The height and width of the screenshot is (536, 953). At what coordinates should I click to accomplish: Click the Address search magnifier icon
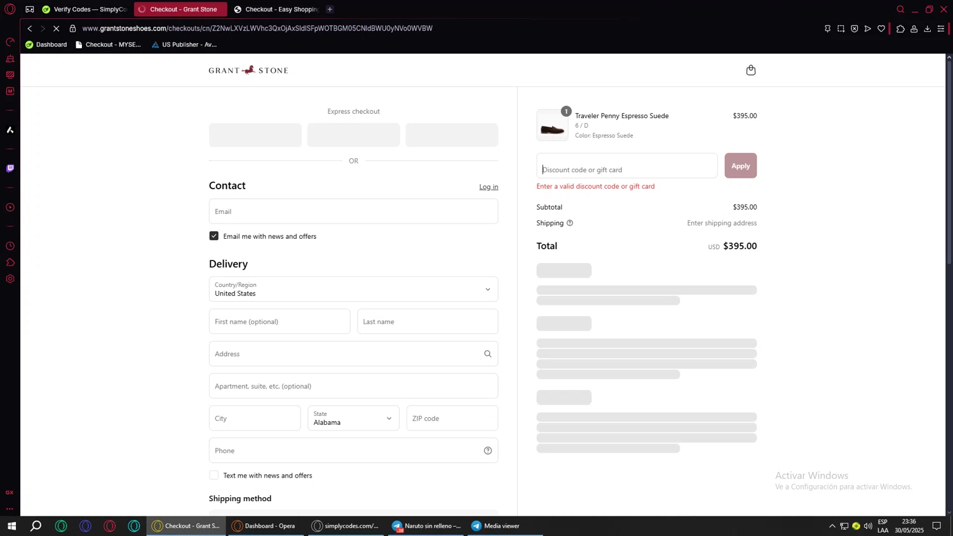coord(488,354)
